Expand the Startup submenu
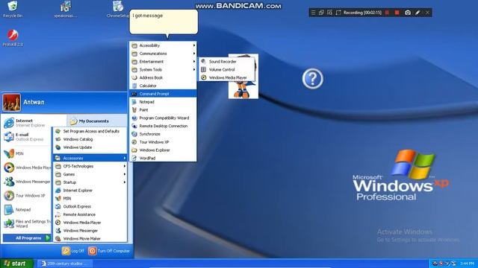 [90, 182]
